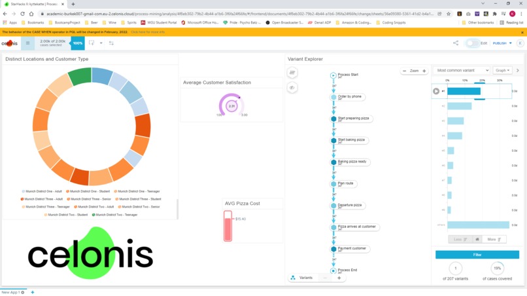Click the StarHacks browser tab
The height and width of the screenshot is (296, 527).
pos(34,4)
